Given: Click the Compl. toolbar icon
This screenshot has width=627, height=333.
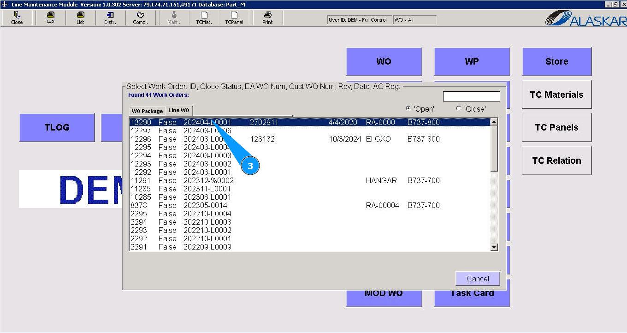Looking at the screenshot, I should [x=140, y=18].
